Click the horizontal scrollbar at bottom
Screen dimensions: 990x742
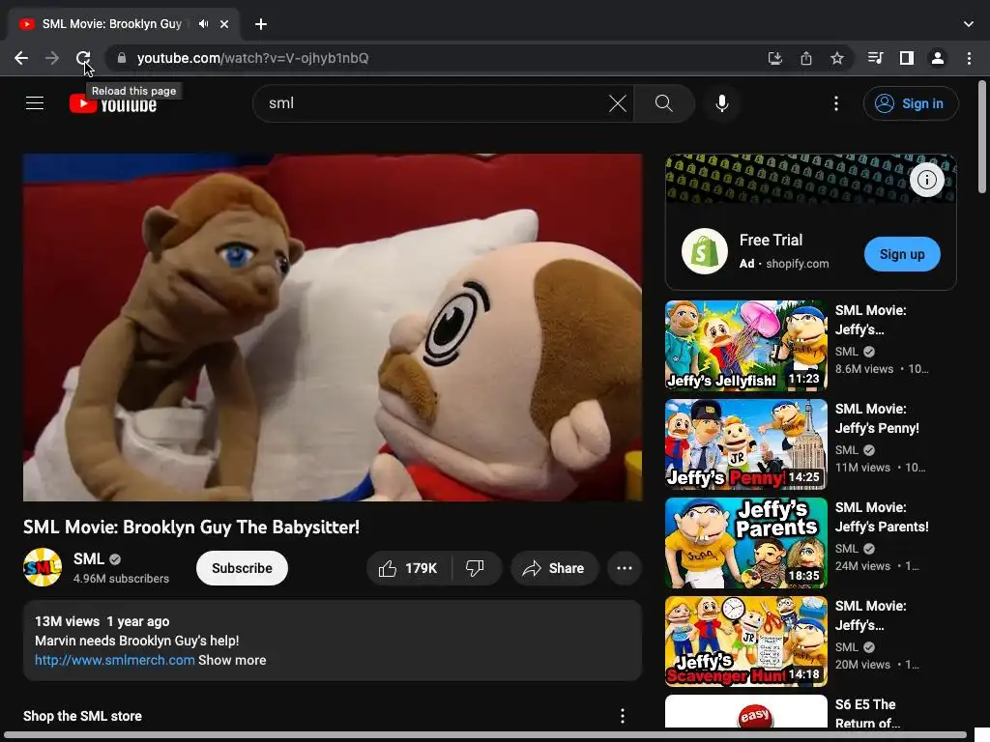pyautogui.click(x=485, y=735)
